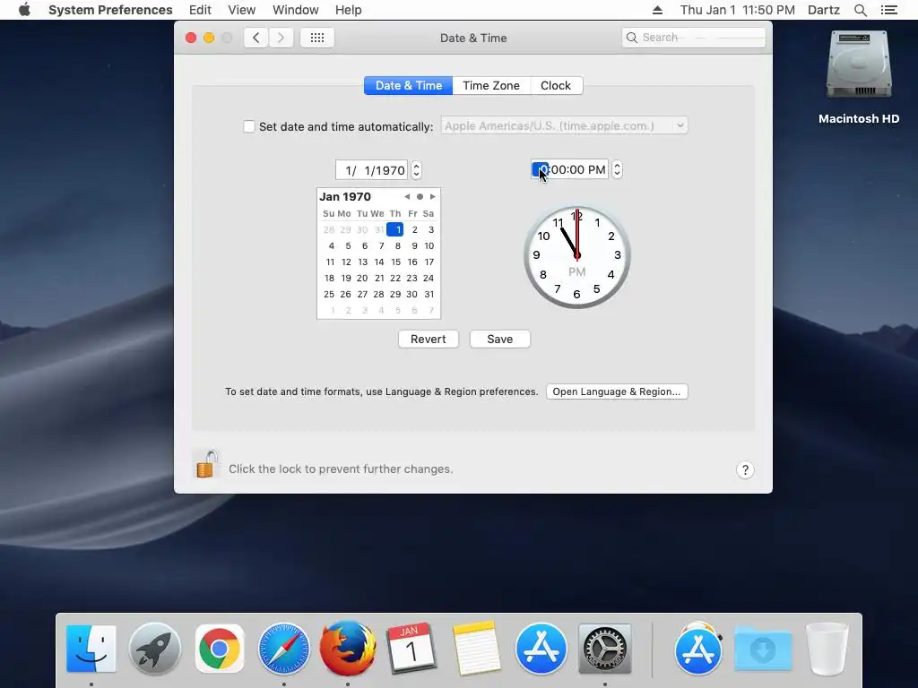Image resolution: width=918 pixels, height=688 pixels.
Task: Open the help question mark button
Action: [x=745, y=469]
